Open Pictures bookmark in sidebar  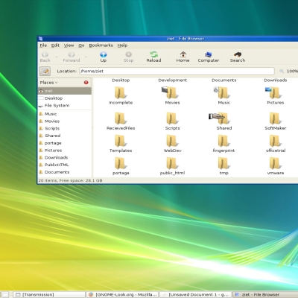[x=65, y=150]
